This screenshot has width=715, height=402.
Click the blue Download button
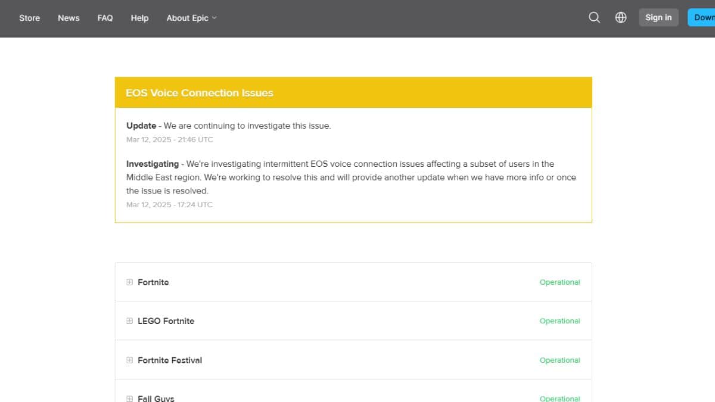coord(703,18)
